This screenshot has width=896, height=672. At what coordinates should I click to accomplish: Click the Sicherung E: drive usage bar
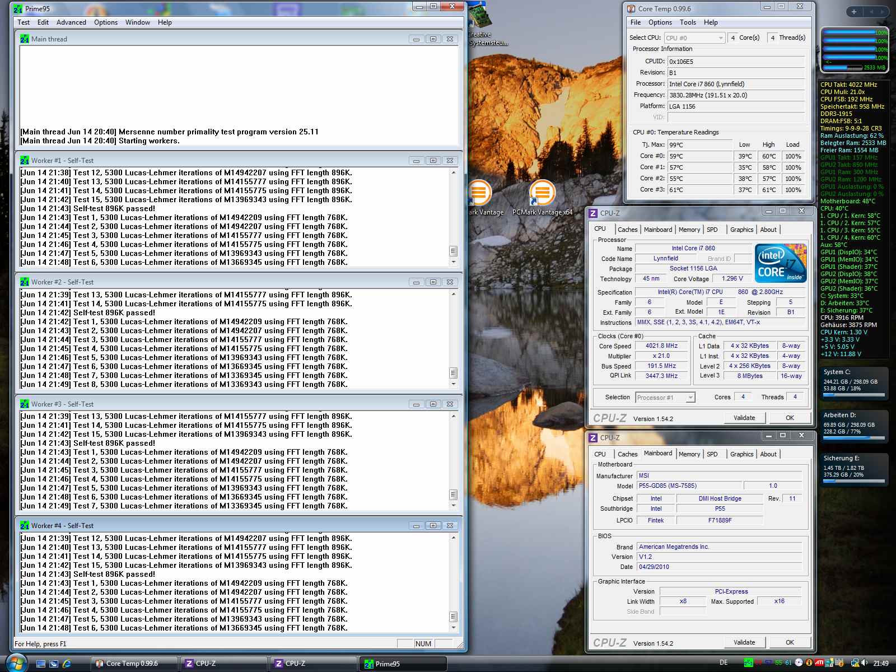854,481
